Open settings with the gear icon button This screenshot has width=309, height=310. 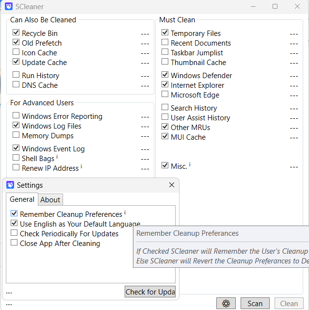tap(226, 304)
